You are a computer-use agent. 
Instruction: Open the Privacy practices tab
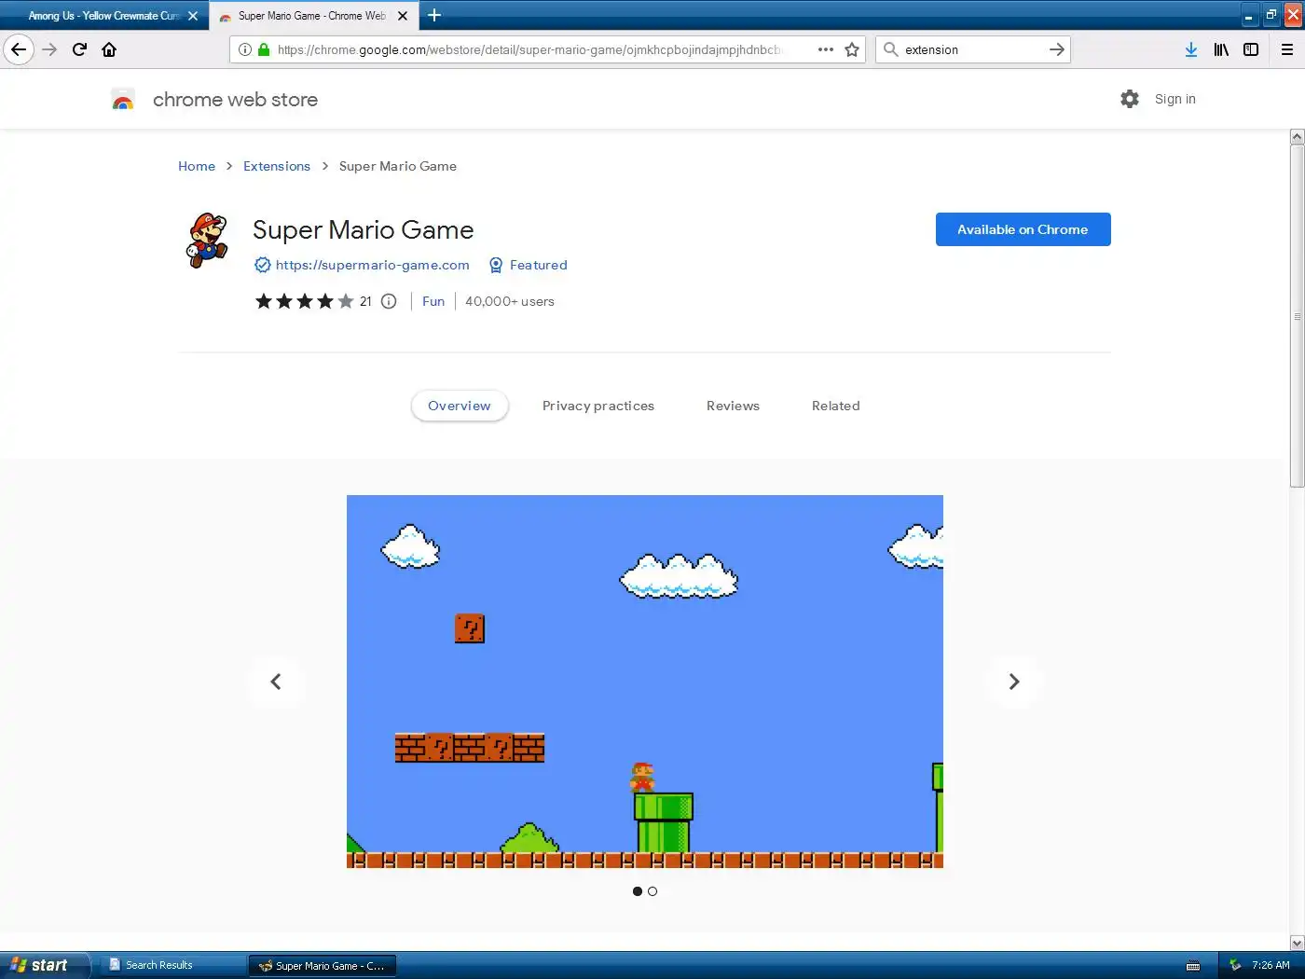(x=598, y=406)
